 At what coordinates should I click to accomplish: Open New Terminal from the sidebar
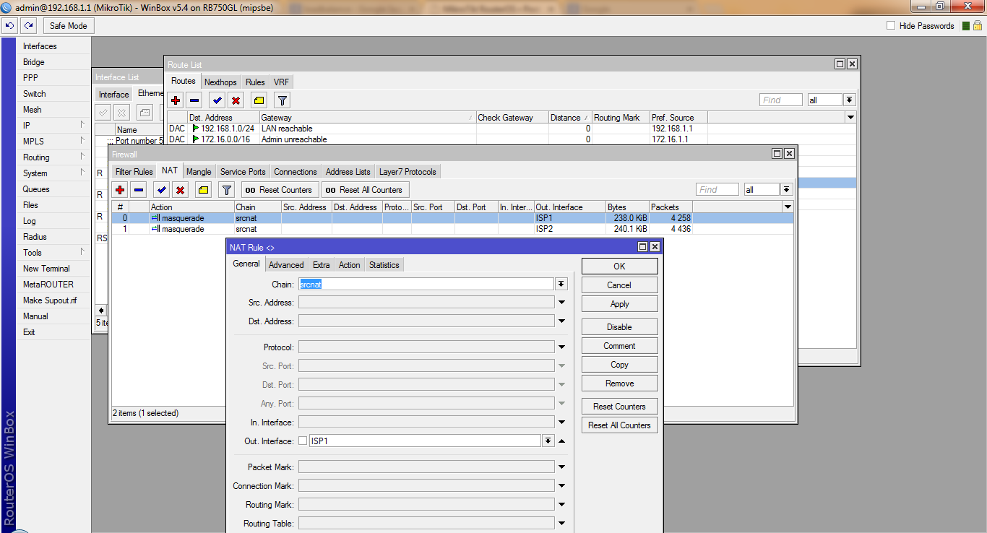54,269
